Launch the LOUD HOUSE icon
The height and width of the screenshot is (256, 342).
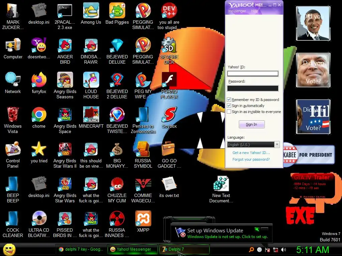point(91,85)
